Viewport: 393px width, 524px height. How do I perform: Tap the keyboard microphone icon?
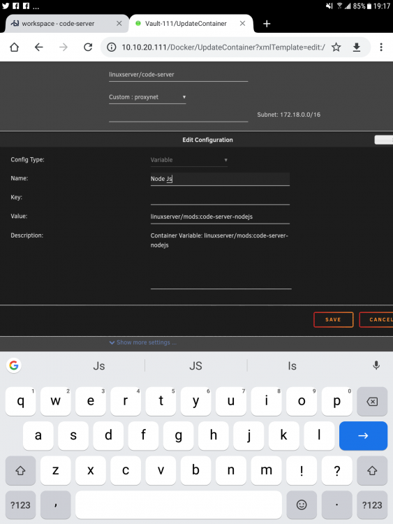pos(376,365)
